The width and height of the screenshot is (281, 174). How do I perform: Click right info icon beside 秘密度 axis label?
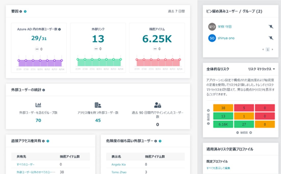tap(251, 133)
